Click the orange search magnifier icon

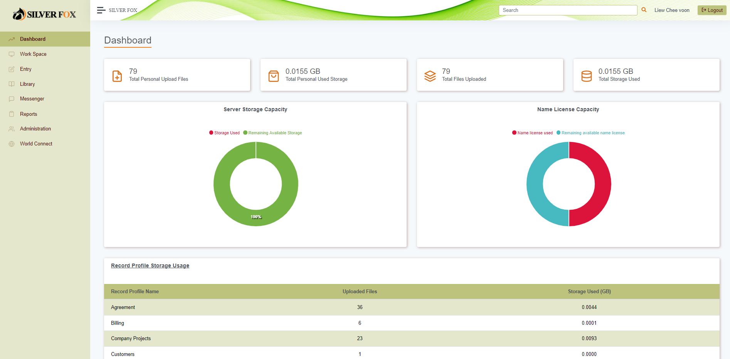[x=644, y=10]
